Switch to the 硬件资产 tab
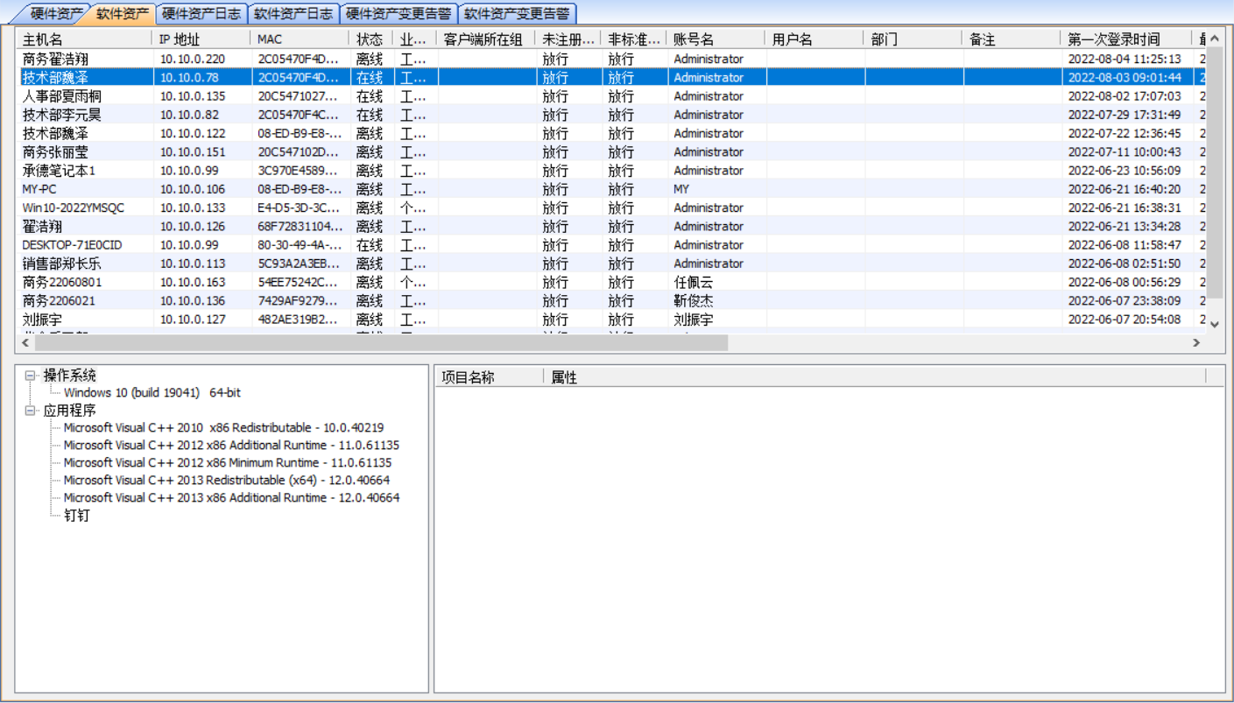 pos(55,14)
